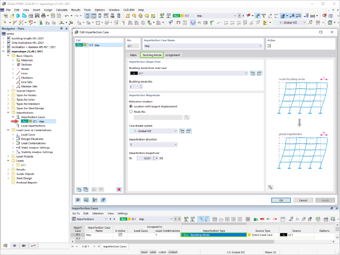Edit the load case next to the buckling mode load case dropdown

pyautogui.click(x=259, y=73)
